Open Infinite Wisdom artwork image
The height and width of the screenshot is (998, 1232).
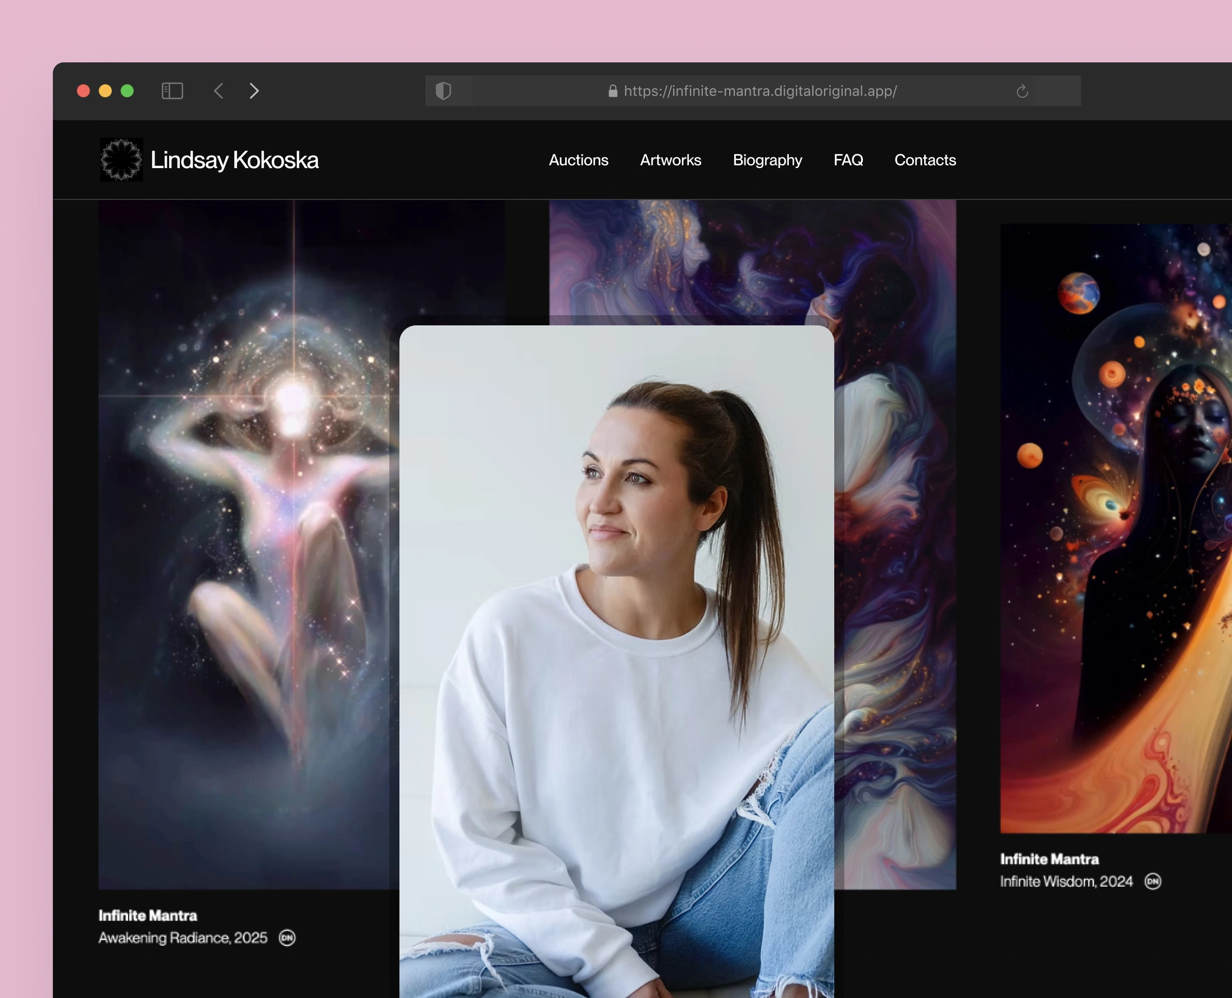click(x=1115, y=528)
